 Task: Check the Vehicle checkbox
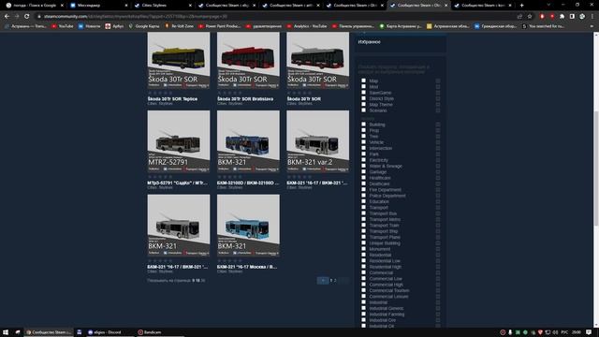pyautogui.click(x=364, y=141)
